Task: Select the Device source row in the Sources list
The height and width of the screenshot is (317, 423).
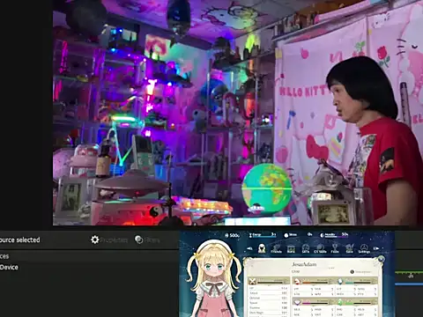Action: [88, 267]
